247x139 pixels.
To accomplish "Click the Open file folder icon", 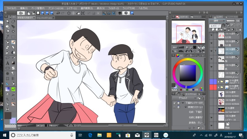I will pos(33,13).
